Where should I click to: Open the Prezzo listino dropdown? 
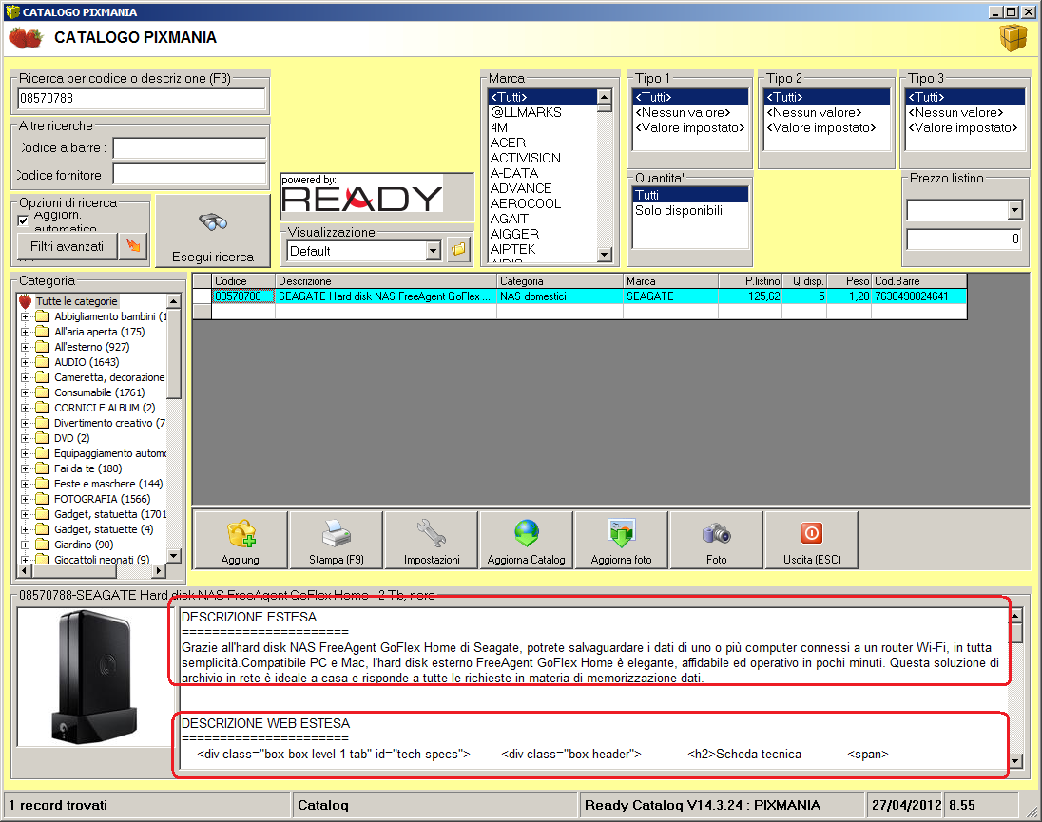point(1014,210)
